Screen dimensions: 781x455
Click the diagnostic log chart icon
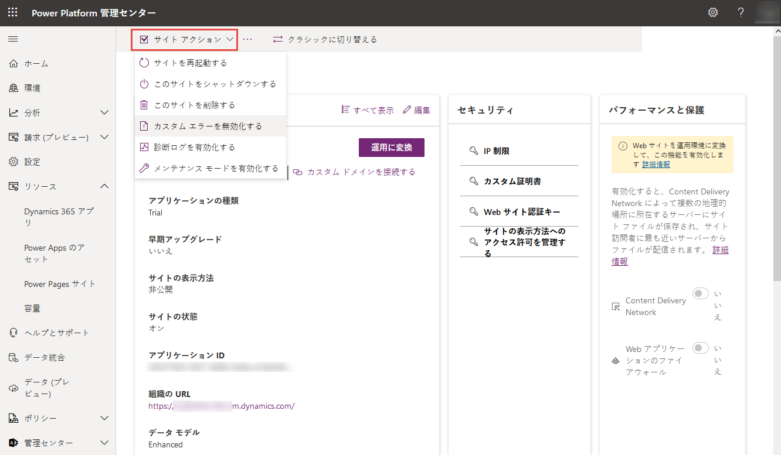[x=144, y=147]
